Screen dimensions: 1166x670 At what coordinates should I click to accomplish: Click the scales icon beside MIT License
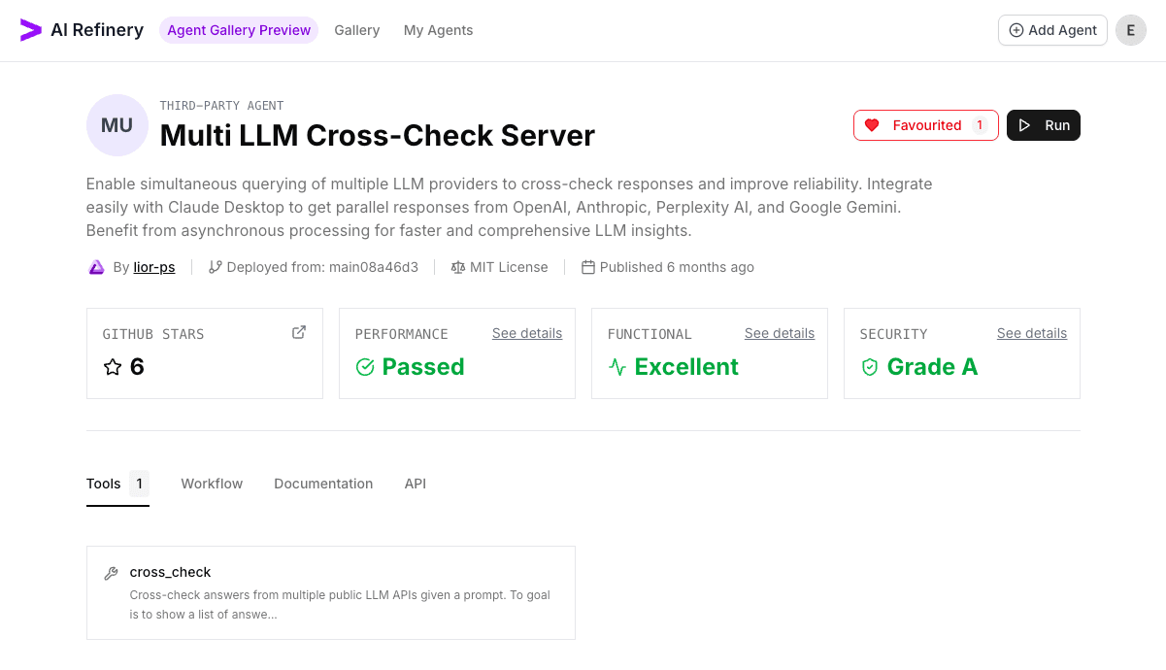(x=456, y=266)
